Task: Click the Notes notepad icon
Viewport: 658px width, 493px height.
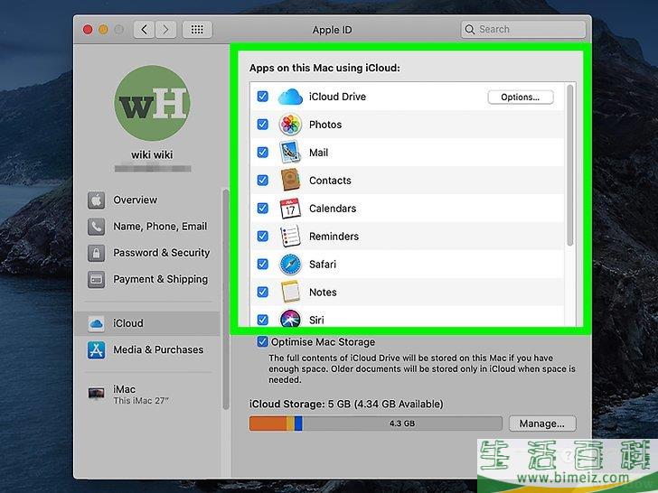Action: [x=290, y=292]
